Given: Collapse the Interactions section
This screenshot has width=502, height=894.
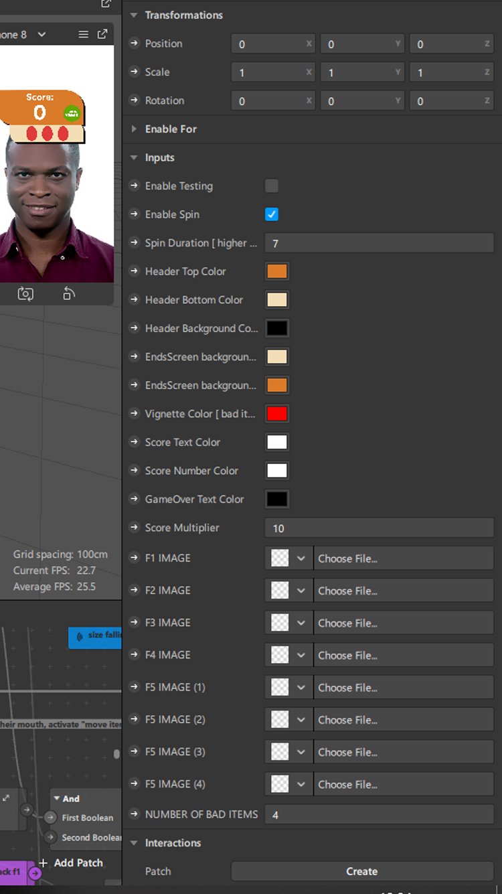Looking at the screenshot, I should [134, 843].
